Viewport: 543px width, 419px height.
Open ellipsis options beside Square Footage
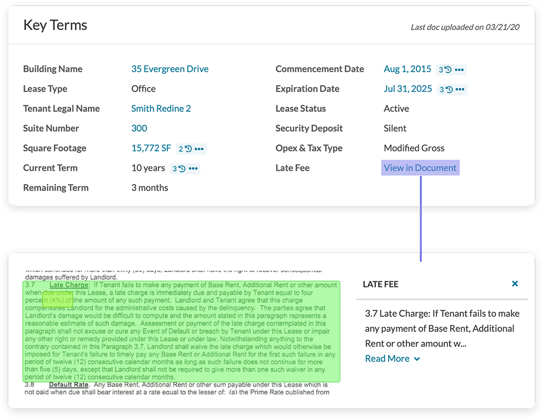[199, 149]
